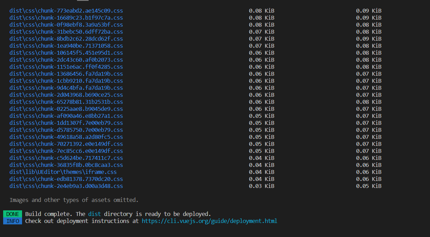Click the chunk-2e4eb9a3.d00a3d48.css file path

[66, 186]
